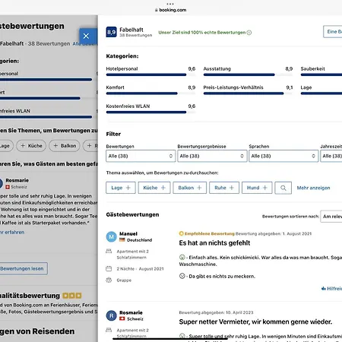Image resolution: width=342 pixels, height=342 pixels.
Task: Click the booking.com address bar
Action: point(170,10)
